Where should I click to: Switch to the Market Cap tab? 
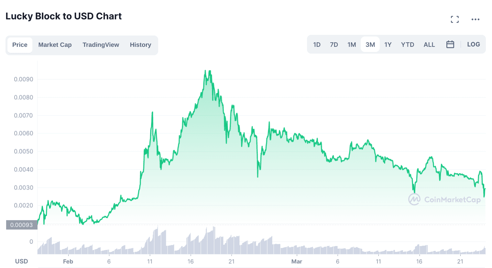click(x=55, y=45)
